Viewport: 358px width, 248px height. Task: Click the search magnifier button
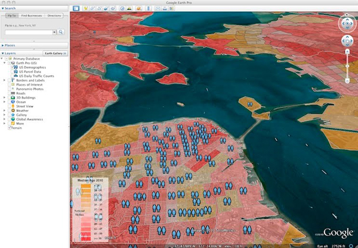pos(61,32)
